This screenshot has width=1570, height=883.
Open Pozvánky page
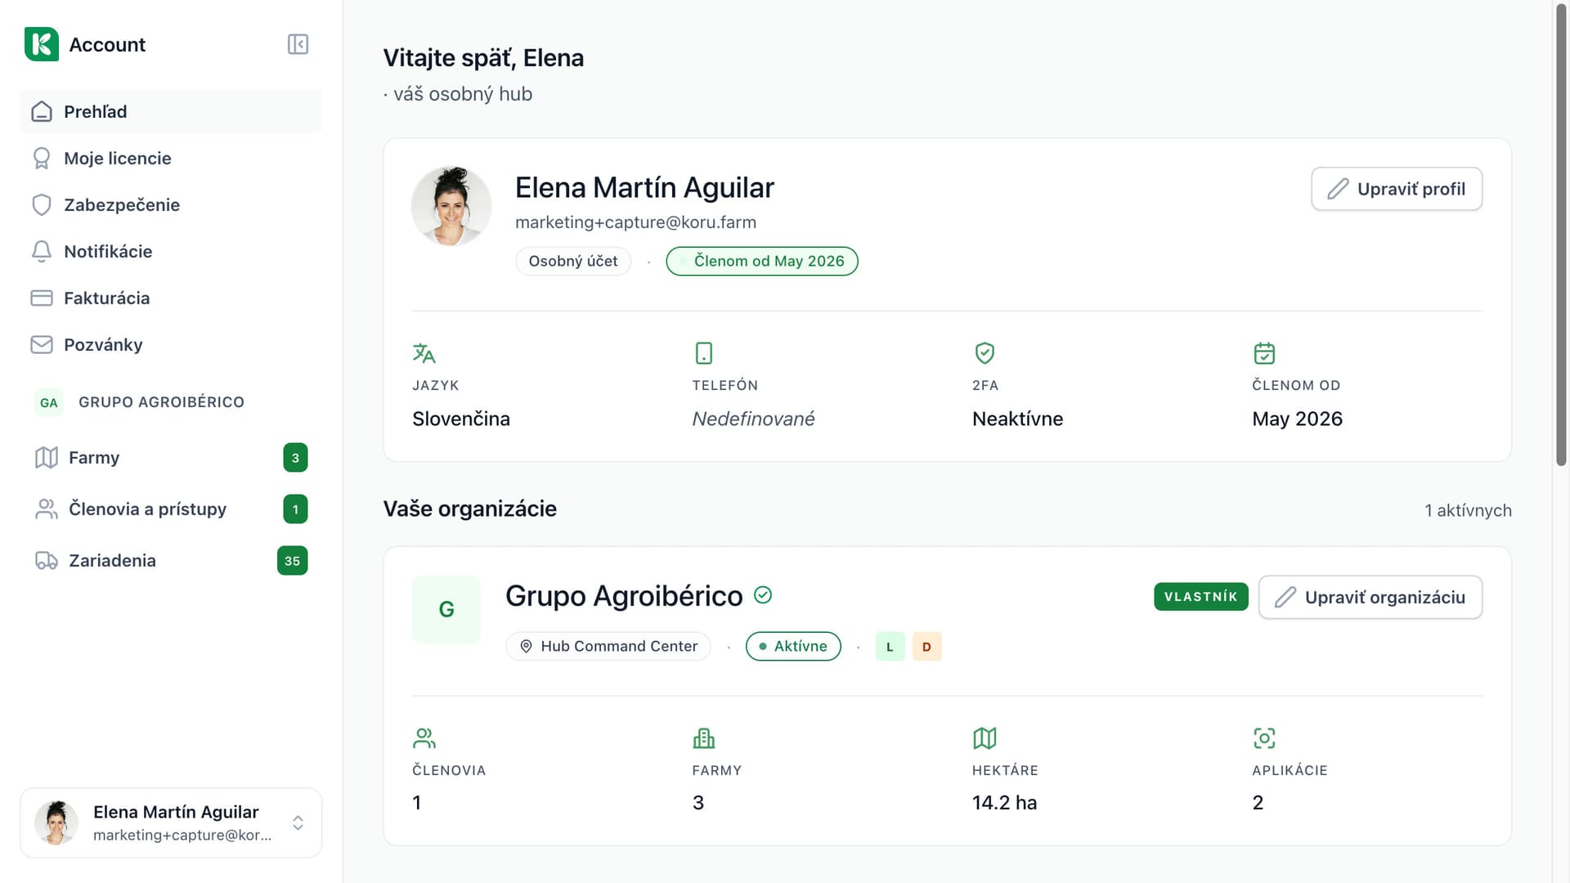tap(170, 344)
